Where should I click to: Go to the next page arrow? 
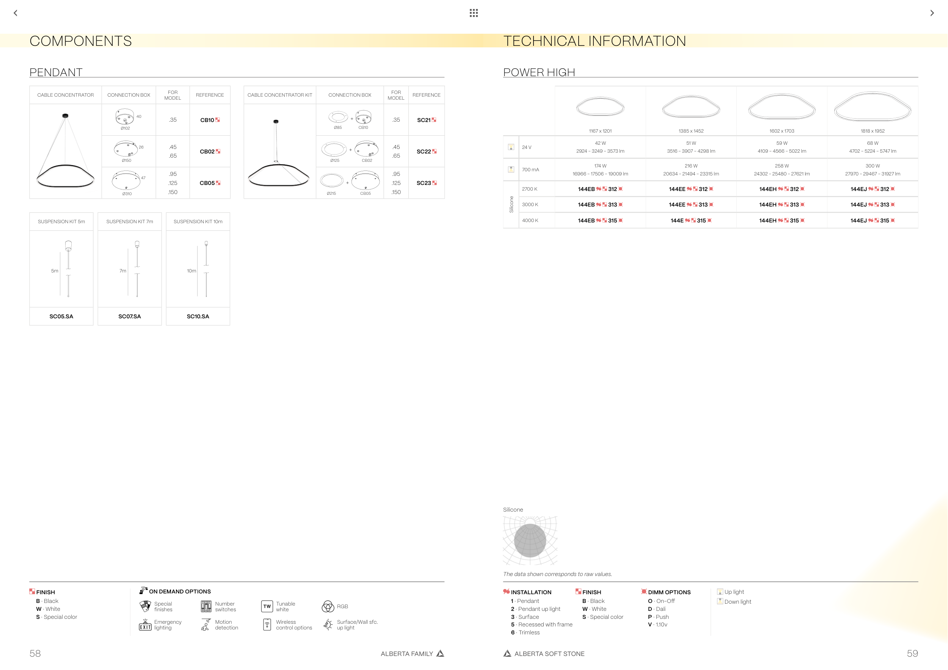pos(932,13)
